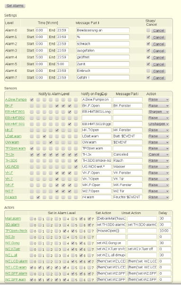Open the LBatt.warn sensor link
The image size is (181, 285).
[x=13, y=136]
